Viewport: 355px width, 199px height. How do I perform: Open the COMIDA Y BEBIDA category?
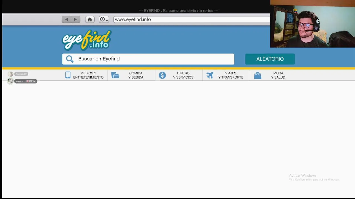pyautogui.click(x=136, y=75)
